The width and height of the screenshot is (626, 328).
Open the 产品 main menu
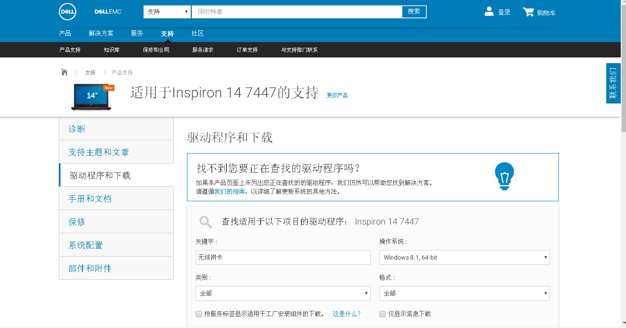pyautogui.click(x=65, y=33)
